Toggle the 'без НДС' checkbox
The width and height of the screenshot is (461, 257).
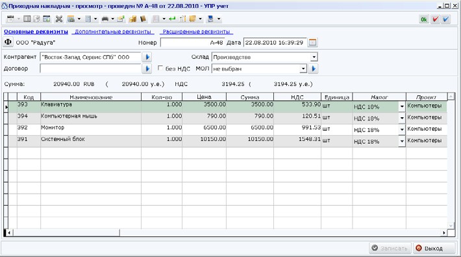160,68
